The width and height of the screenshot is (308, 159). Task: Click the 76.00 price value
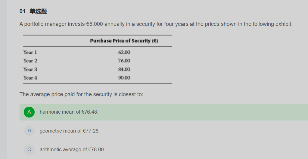click(124, 61)
